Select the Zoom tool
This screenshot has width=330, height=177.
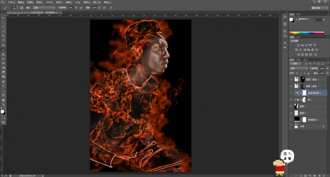(x=3, y=104)
